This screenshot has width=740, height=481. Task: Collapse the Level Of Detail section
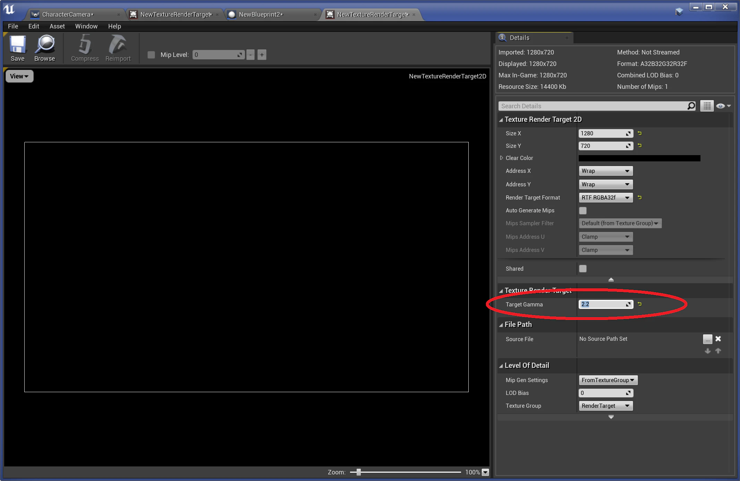pyautogui.click(x=501, y=366)
